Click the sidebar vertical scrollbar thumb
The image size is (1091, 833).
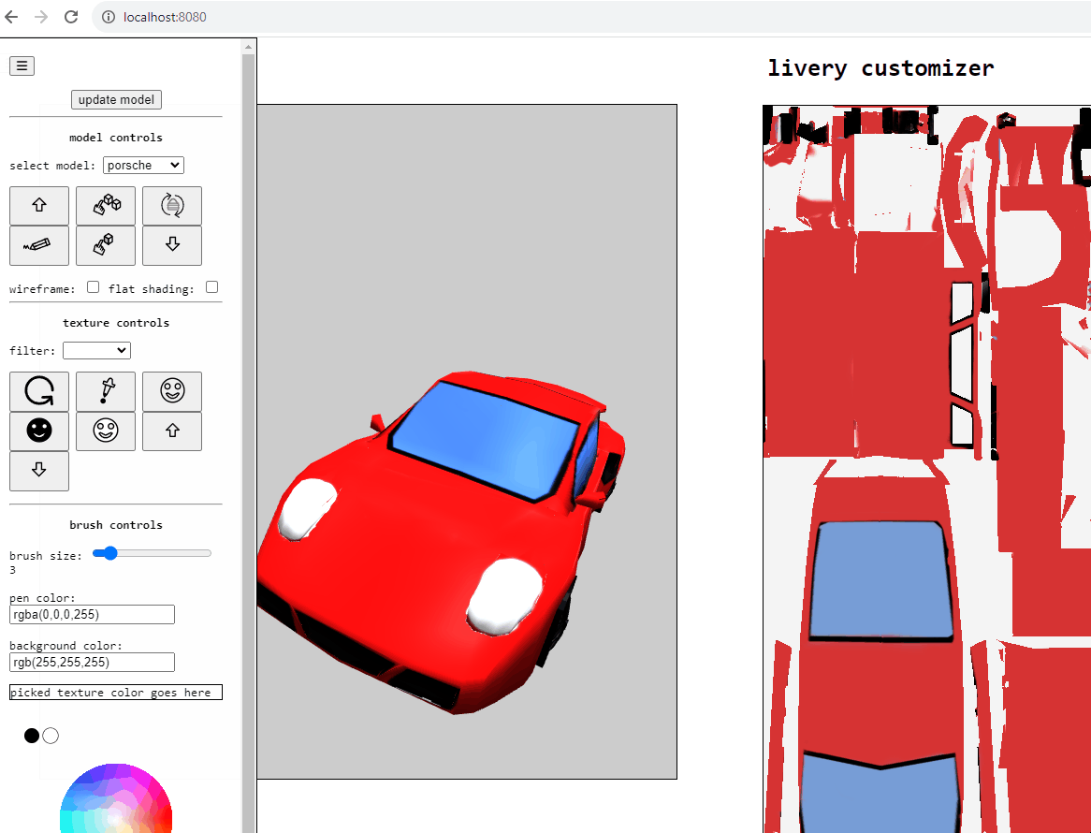(x=248, y=446)
